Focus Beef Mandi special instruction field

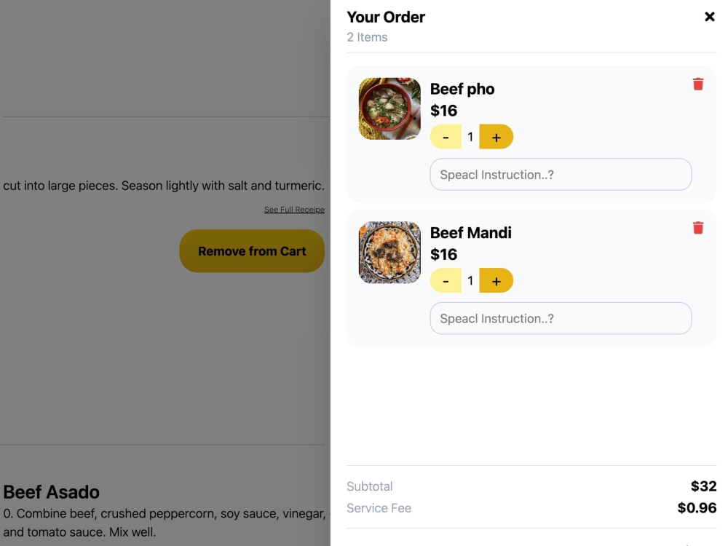pyautogui.click(x=561, y=319)
